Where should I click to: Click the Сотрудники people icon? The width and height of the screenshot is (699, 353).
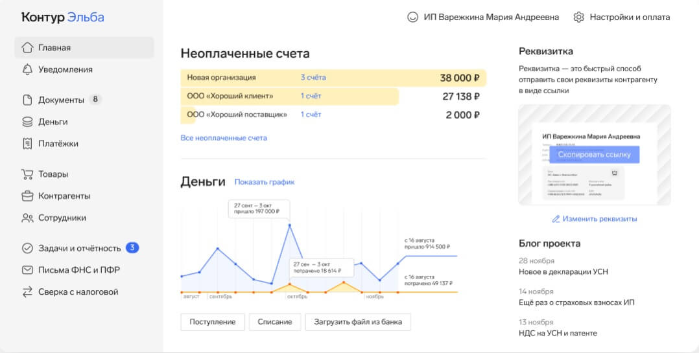(27, 218)
